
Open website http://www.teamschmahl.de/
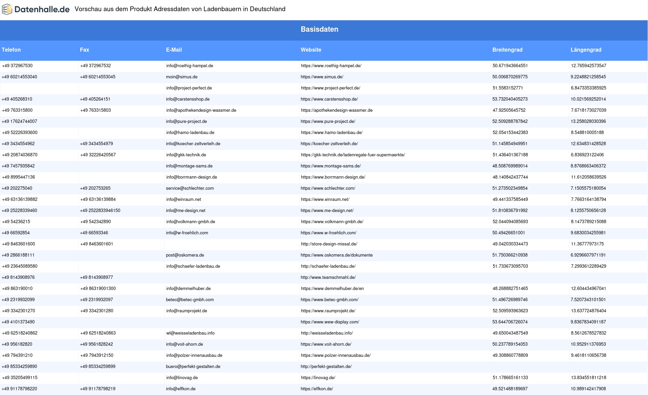328,278
